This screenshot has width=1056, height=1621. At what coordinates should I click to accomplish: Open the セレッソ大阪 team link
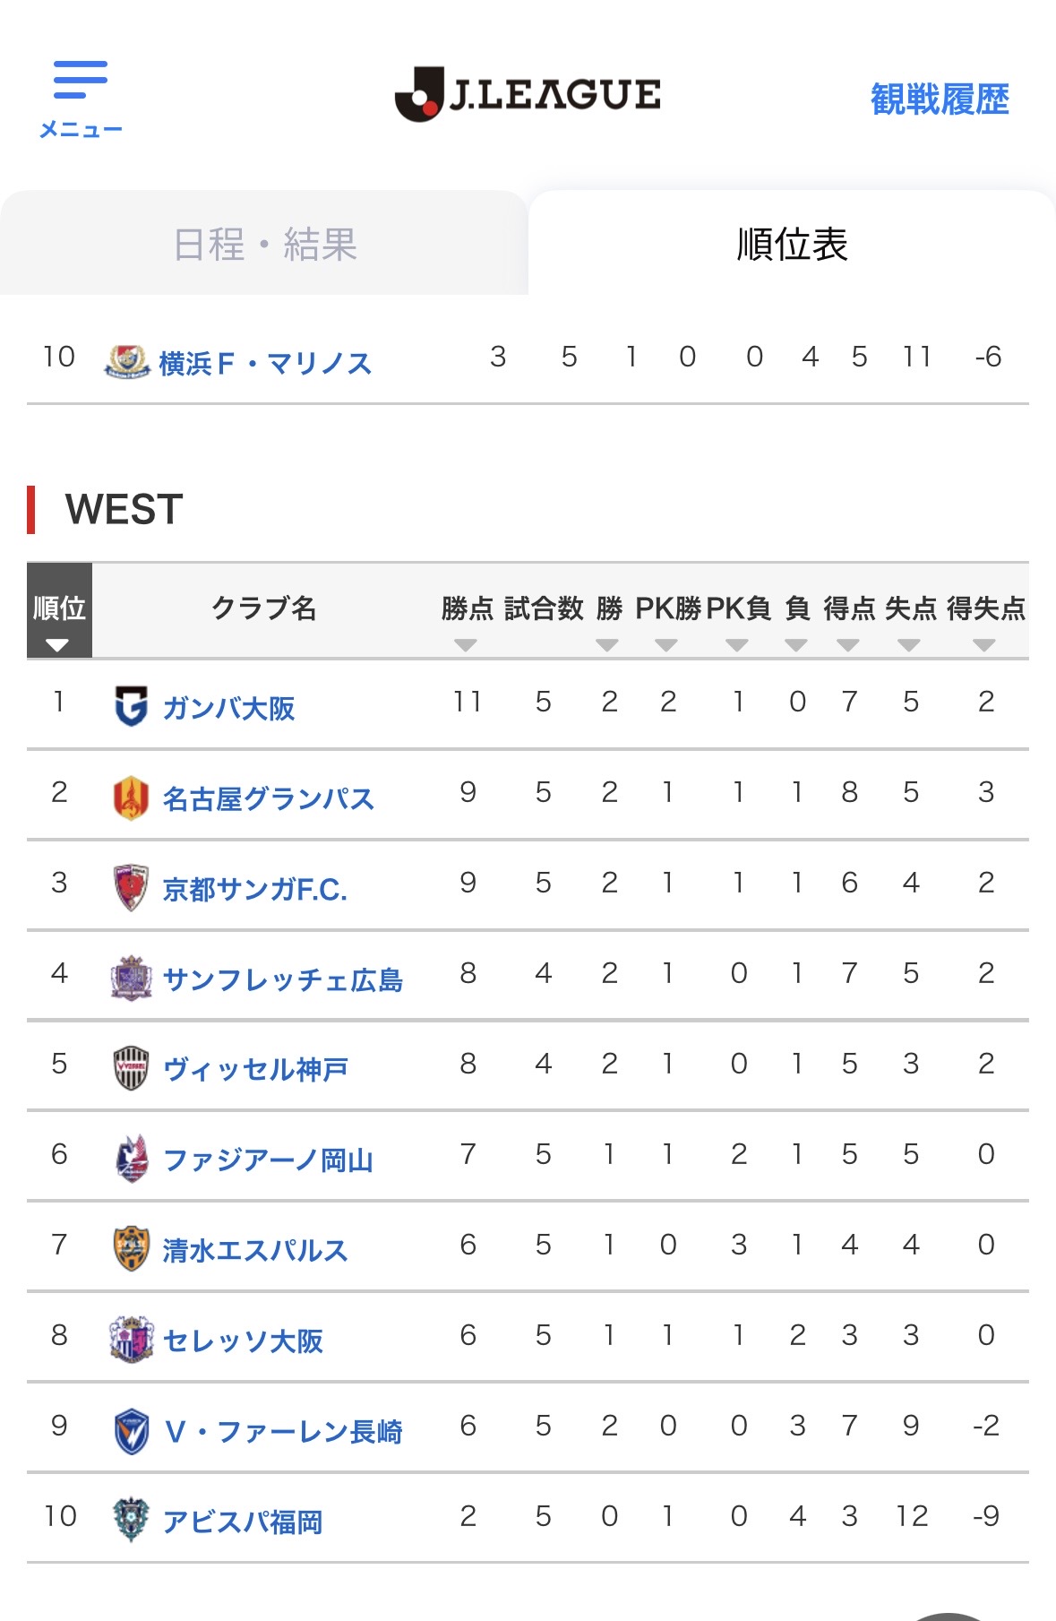pos(243,1341)
